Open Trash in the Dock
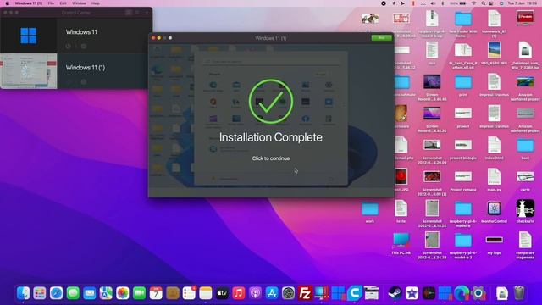Viewport: 542px width, 305px height. tap(519, 293)
